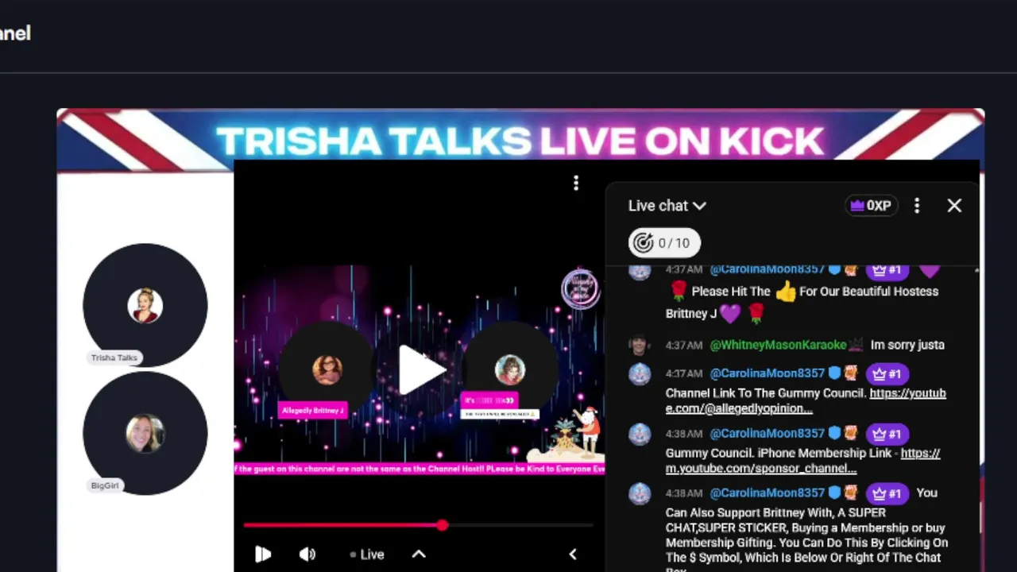Open the chat three-dot more options

click(x=917, y=206)
